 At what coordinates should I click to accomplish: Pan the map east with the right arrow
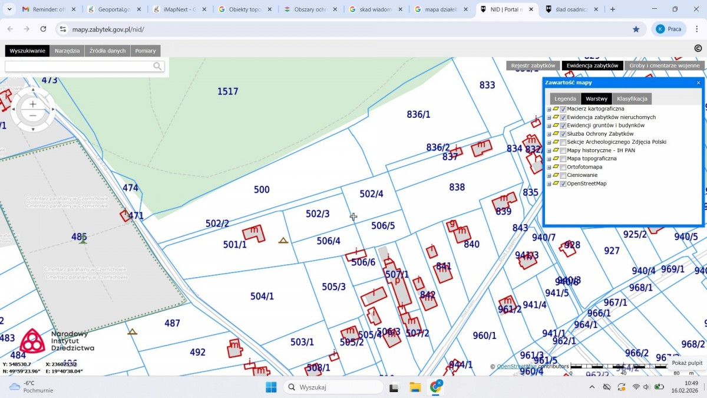pyautogui.click(x=54, y=109)
